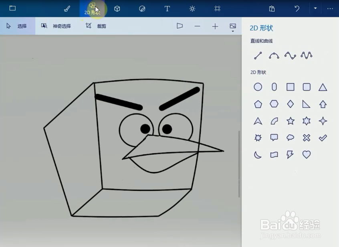339x247 pixels.
Task: Pick the square shape
Action: [291, 87]
